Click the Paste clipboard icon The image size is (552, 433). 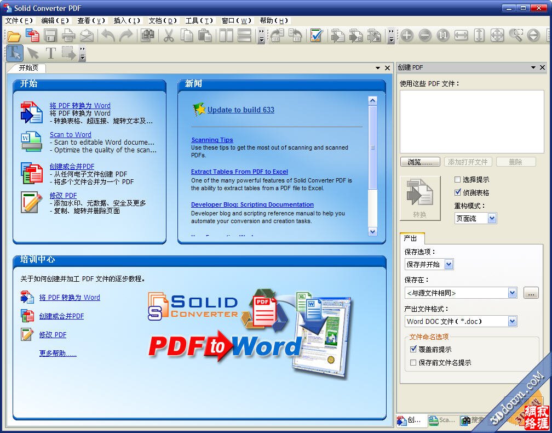tap(205, 36)
